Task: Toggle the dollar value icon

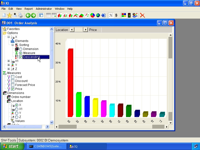Action: (116, 15)
